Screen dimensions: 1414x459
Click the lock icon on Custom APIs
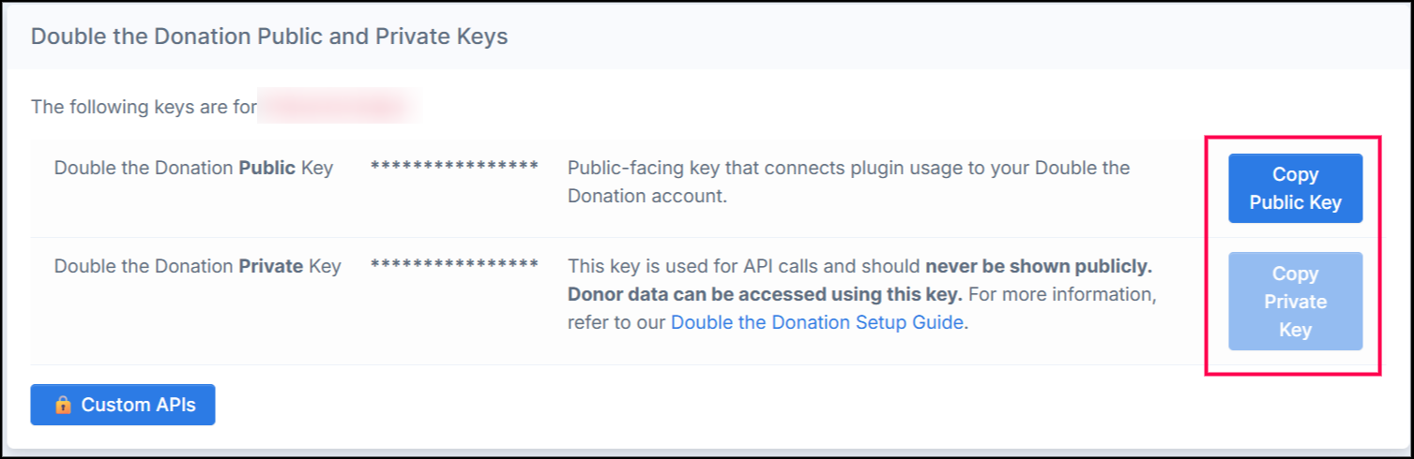point(63,405)
